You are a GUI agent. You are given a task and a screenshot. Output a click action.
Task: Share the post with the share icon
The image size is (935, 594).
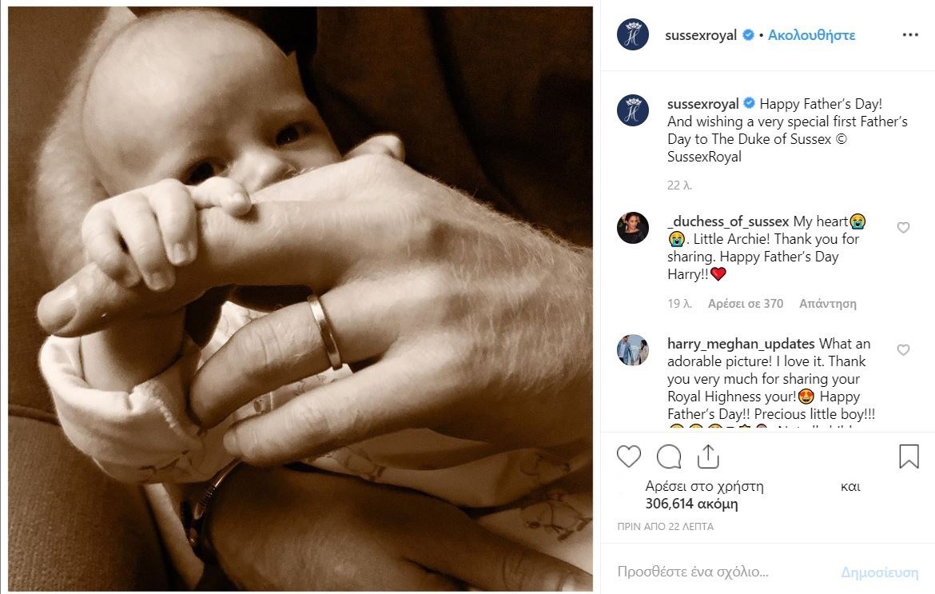pyautogui.click(x=707, y=456)
